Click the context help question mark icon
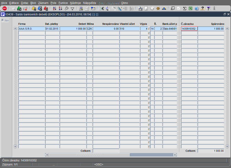The height and width of the screenshot is (168, 231). pyautogui.click(x=208, y=9)
